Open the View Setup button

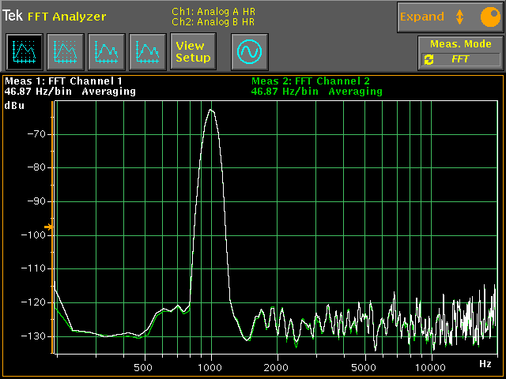[x=193, y=53]
